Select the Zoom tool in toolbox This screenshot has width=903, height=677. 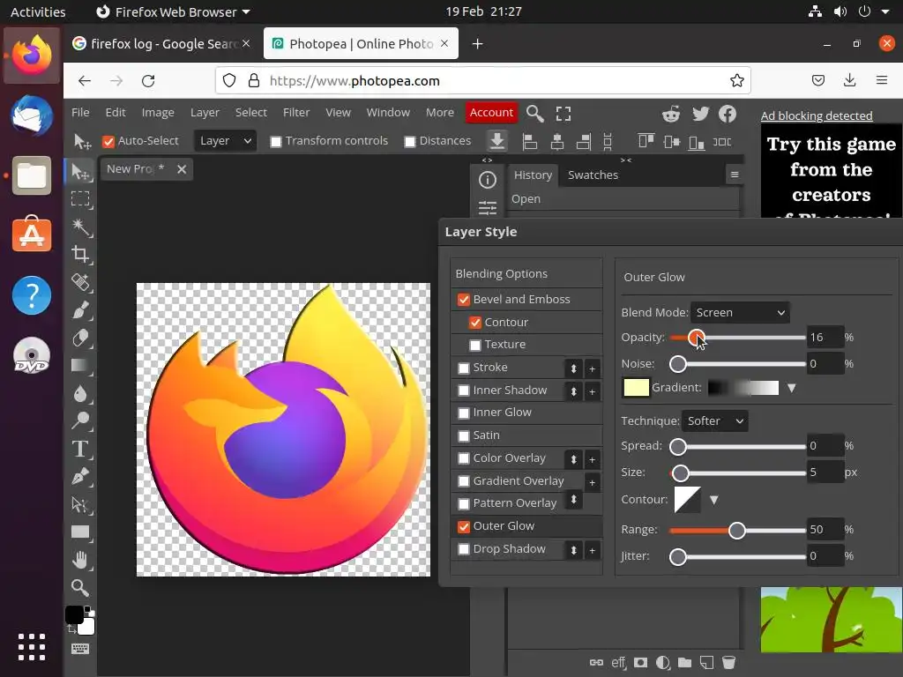coord(80,588)
